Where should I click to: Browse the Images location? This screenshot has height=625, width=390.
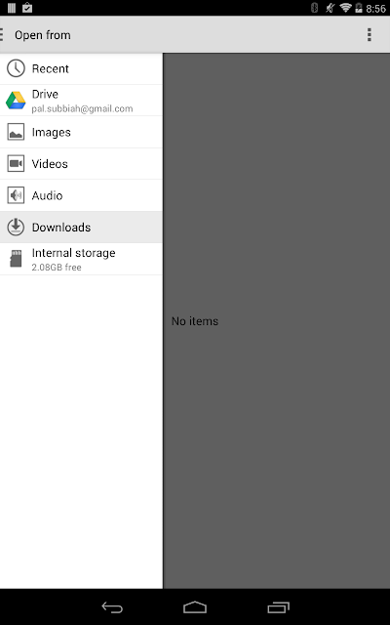tap(81, 132)
